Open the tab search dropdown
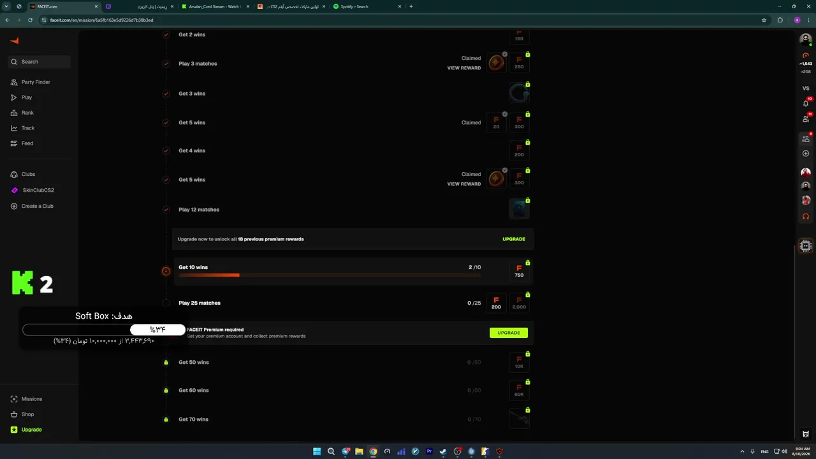This screenshot has width=816, height=459. (6, 6)
